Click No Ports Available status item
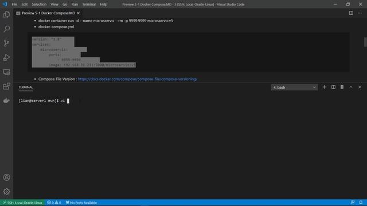Image resolution: width=367 pixels, height=206 pixels. [x=81, y=203]
